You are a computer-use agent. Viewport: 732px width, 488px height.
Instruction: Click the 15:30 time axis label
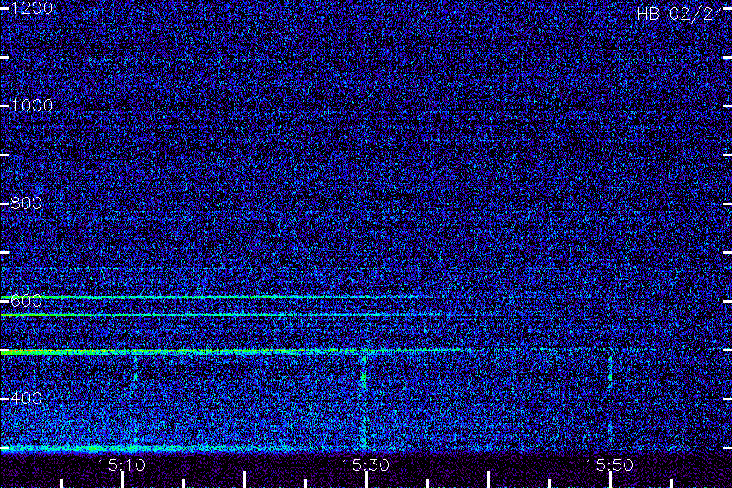click(x=365, y=465)
